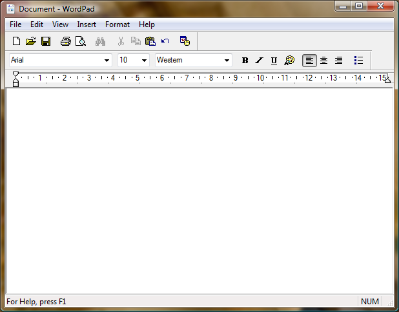Click the Cut scissors icon
Viewport: 399px width, 312px height.
[121, 41]
